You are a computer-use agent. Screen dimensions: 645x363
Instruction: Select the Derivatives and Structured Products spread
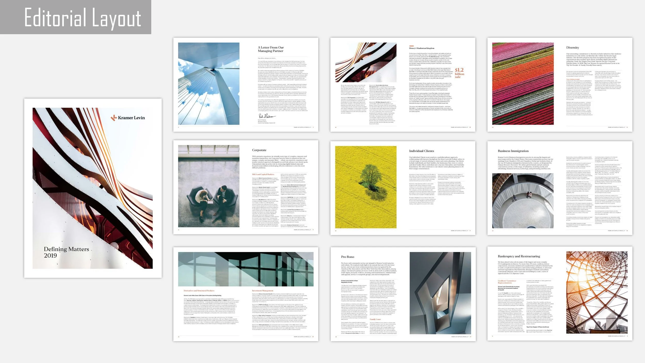point(246,294)
